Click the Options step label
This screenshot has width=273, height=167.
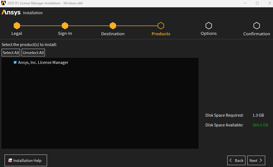click(x=209, y=34)
